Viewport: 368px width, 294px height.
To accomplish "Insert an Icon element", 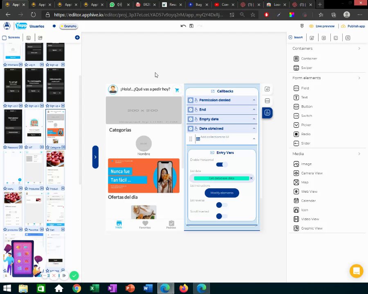I will [296, 210].
